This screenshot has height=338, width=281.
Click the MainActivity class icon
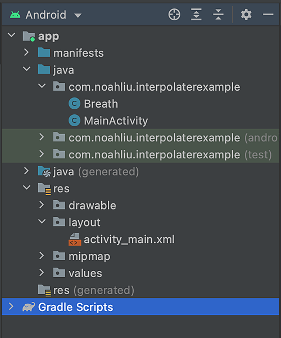74,121
